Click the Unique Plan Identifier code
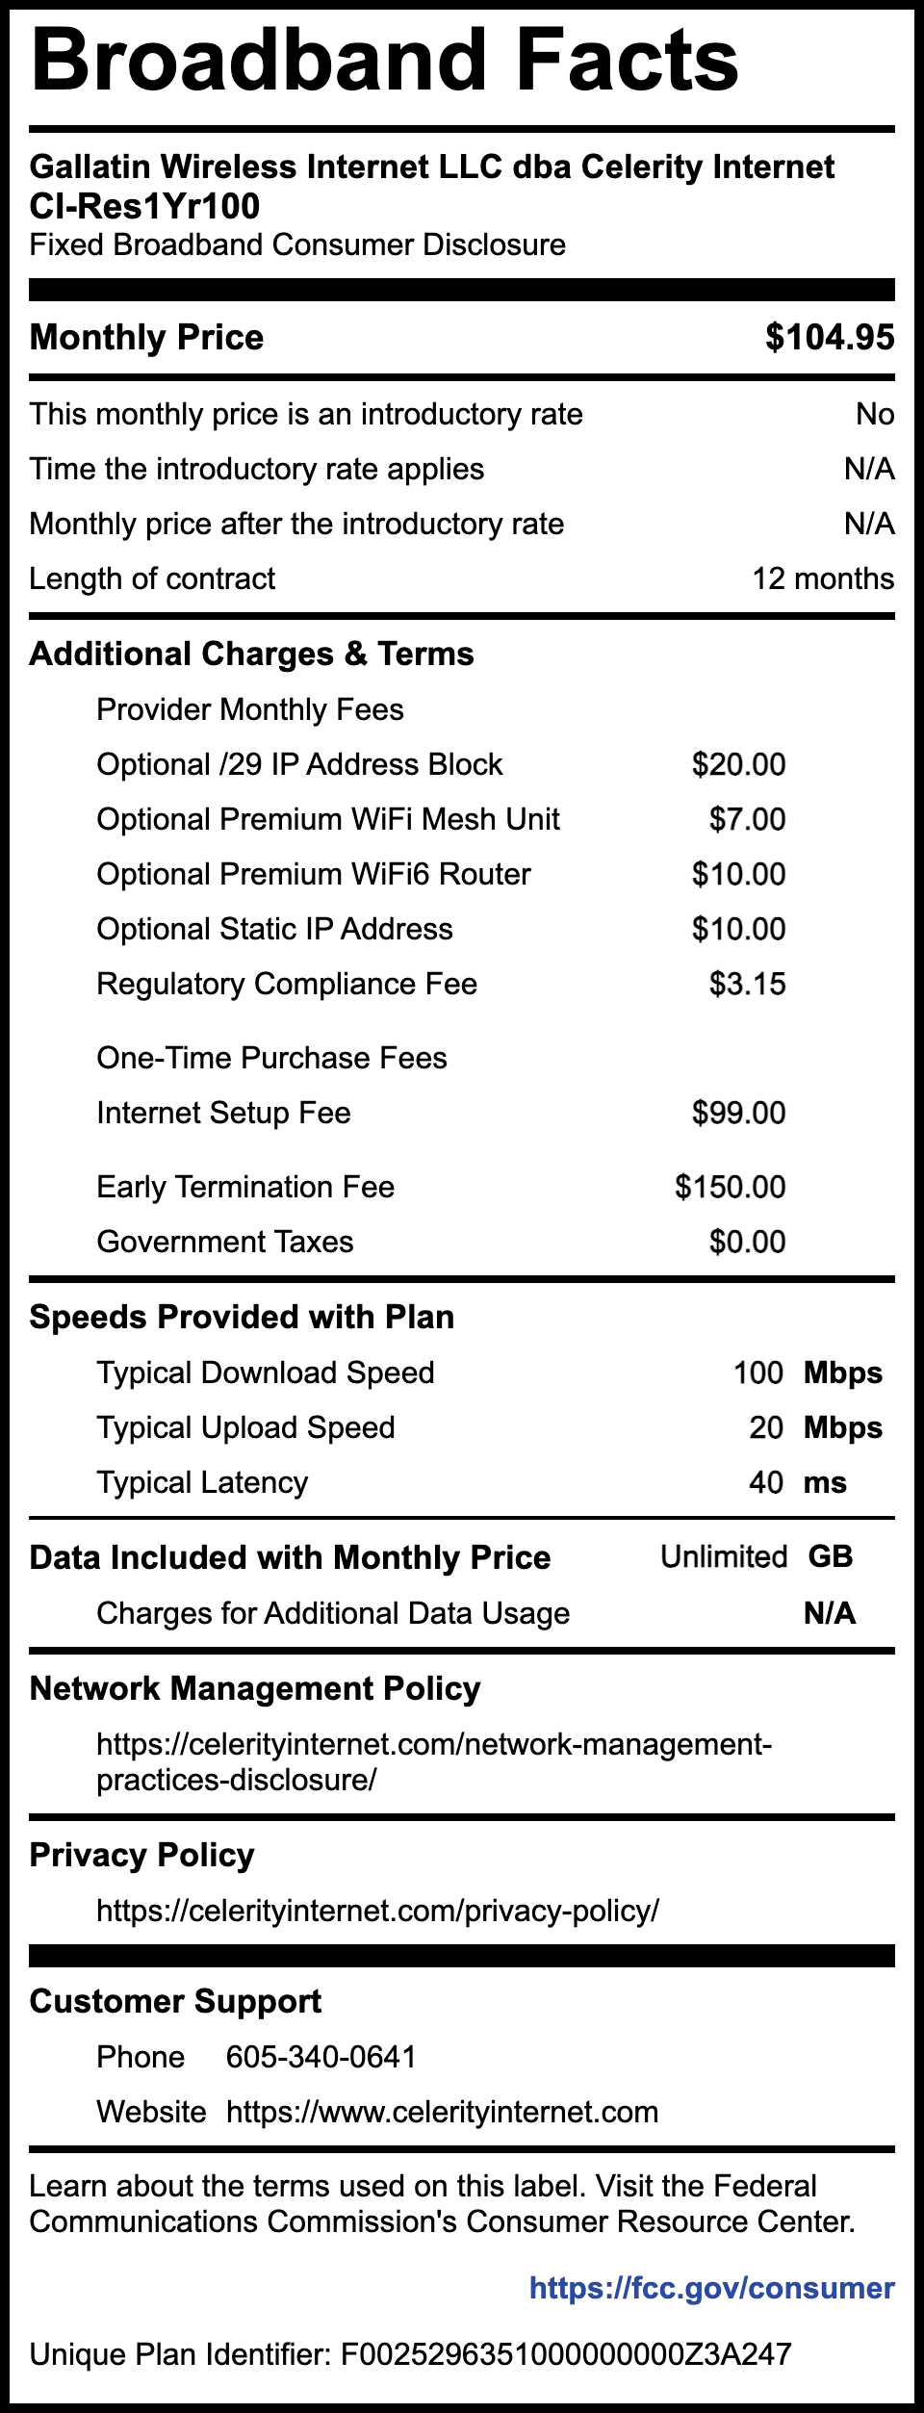 click(x=566, y=2354)
